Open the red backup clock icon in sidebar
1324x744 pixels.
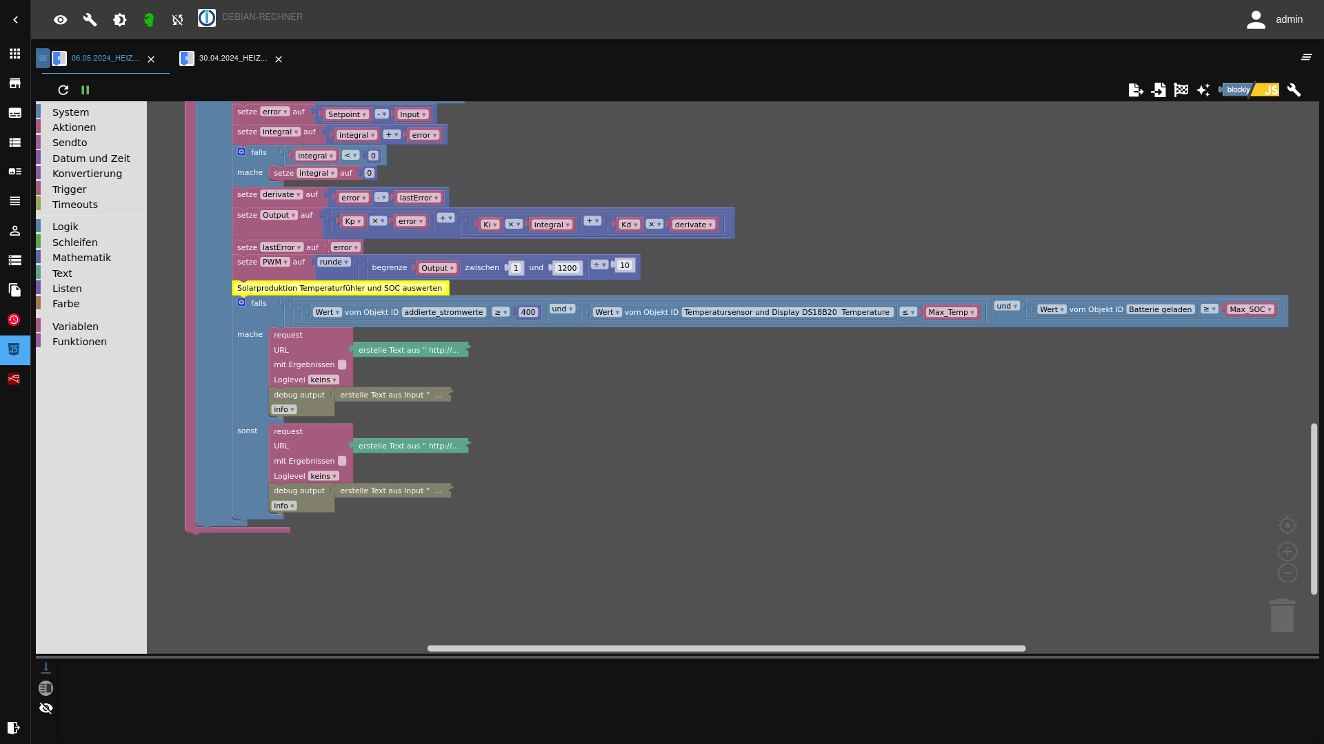(x=14, y=320)
